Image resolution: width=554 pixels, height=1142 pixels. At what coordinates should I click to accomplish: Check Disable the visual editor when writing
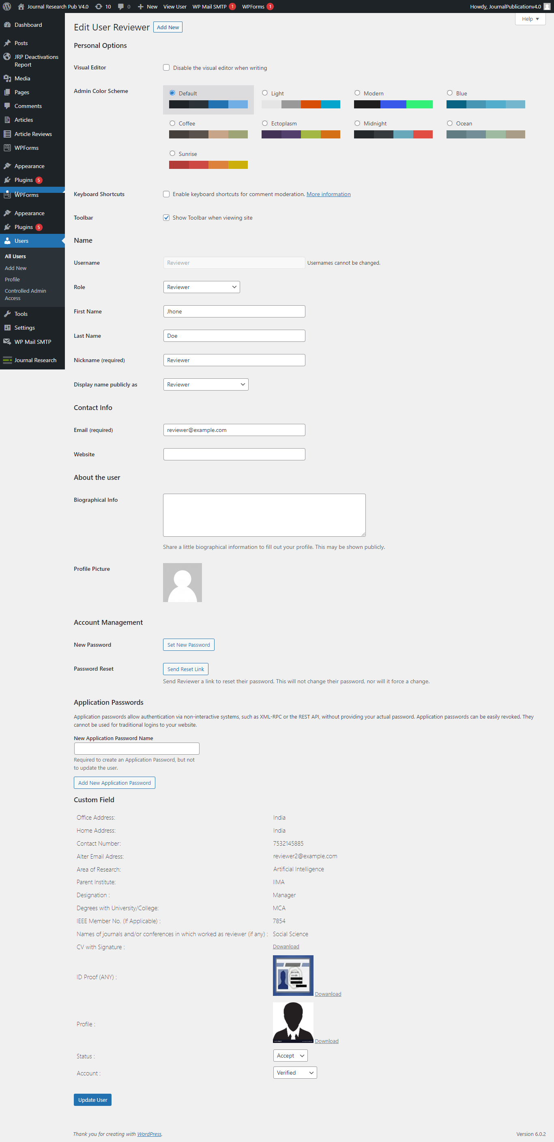click(x=167, y=67)
